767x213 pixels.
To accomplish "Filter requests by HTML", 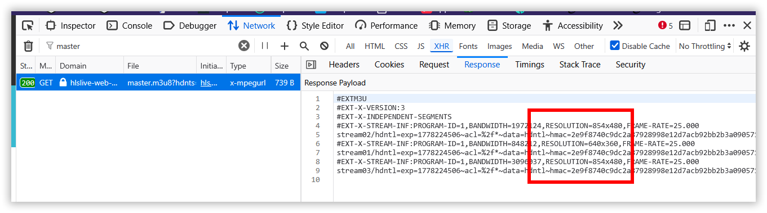I will click(x=375, y=46).
